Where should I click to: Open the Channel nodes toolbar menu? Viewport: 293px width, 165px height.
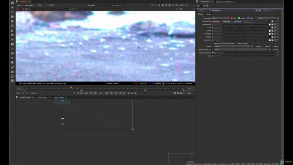[x=12, y=16]
